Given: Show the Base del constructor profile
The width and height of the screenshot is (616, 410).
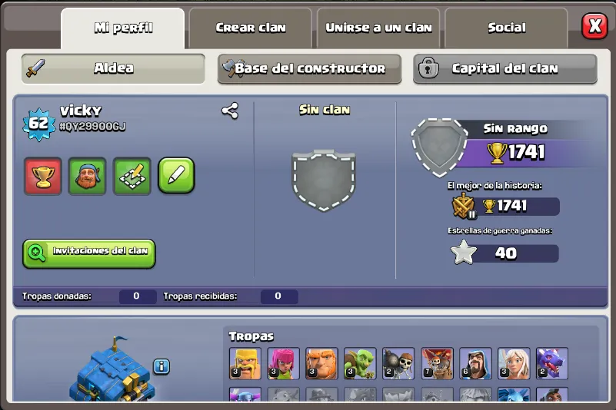Looking at the screenshot, I should pyautogui.click(x=310, y=69).
